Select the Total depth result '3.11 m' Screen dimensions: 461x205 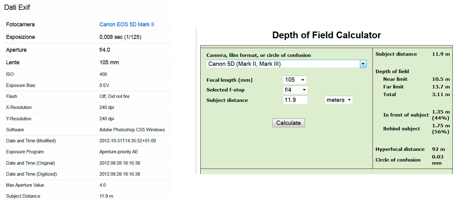[x=441, y=95]
